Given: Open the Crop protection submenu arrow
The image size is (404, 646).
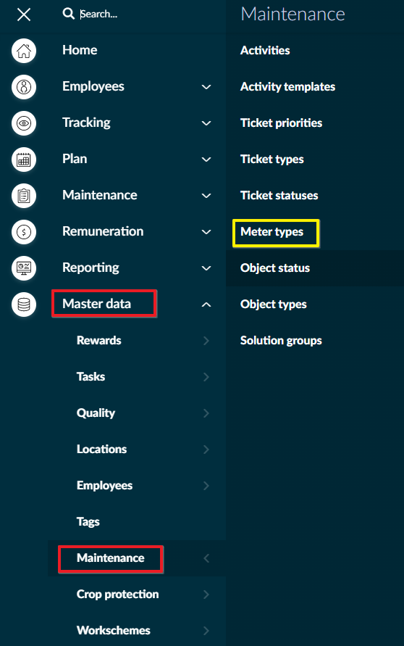Looking at the screenshot, I should (206, 595).
